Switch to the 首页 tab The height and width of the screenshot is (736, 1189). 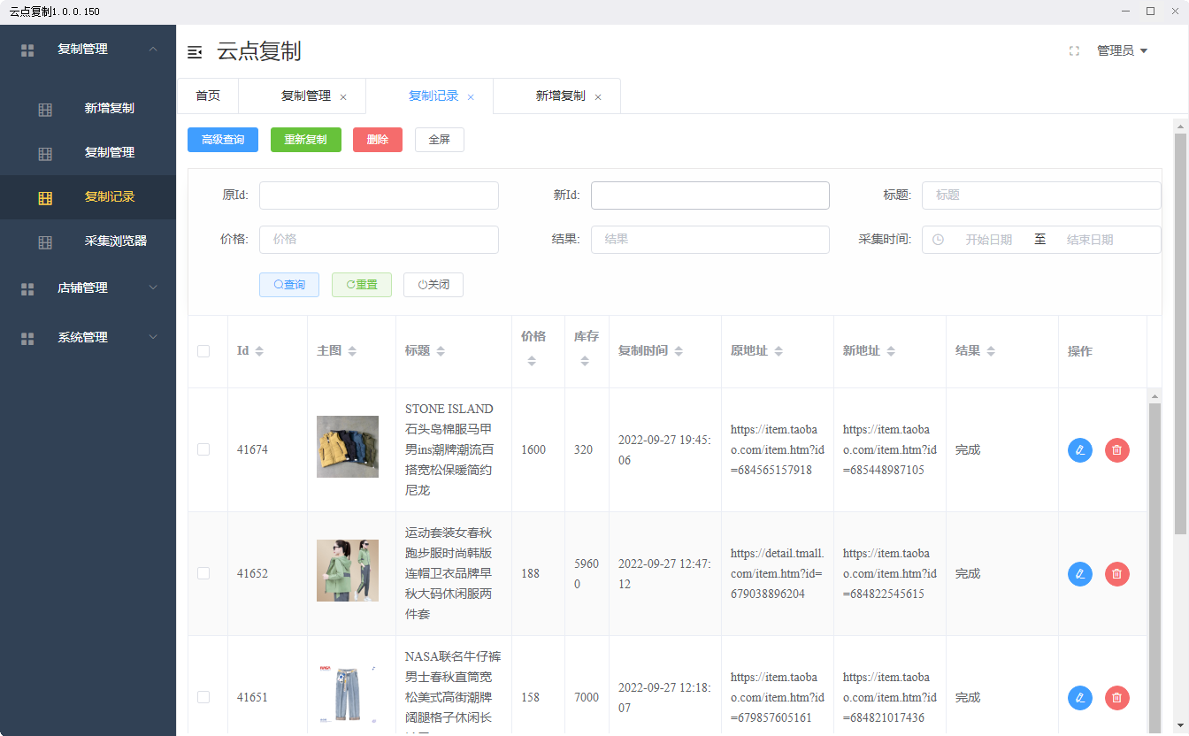208,96
